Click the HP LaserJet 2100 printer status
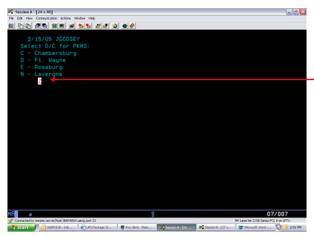The height and width of the screenshot is (236, 314). pos(263,220)
